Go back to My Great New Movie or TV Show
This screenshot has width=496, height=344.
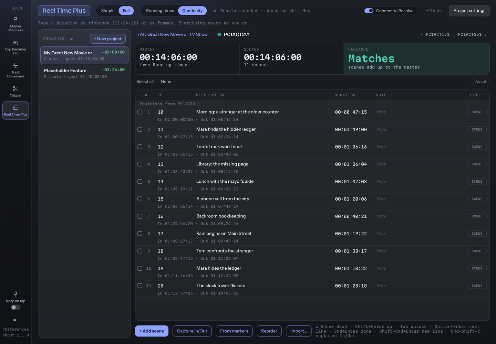173,34
